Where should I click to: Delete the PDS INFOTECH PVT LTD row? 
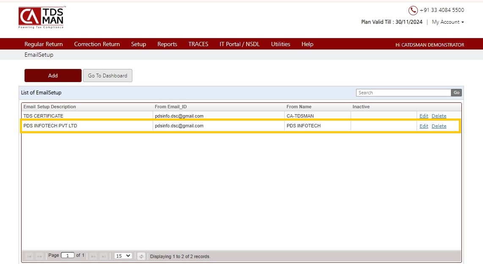pos(439,126)
